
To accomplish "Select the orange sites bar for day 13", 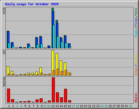I will [58, 72].
